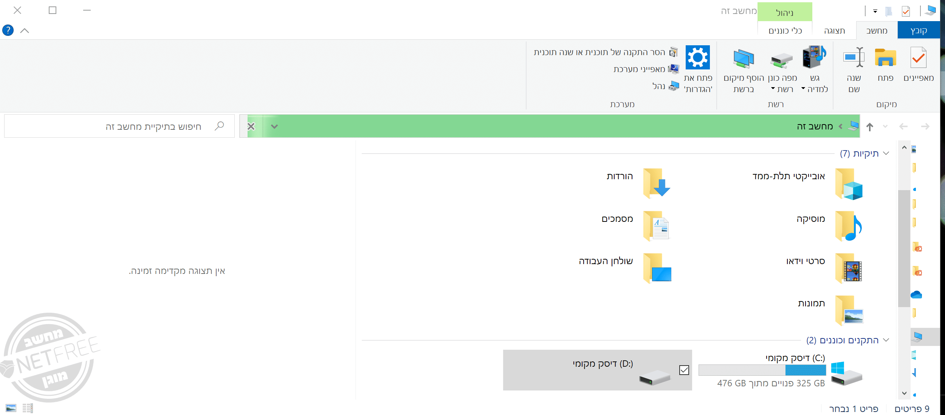Screen dimensions: 945x415
Task: Open the address bar history dropdown
Action: pyautogui.click(x=274, y=126)
